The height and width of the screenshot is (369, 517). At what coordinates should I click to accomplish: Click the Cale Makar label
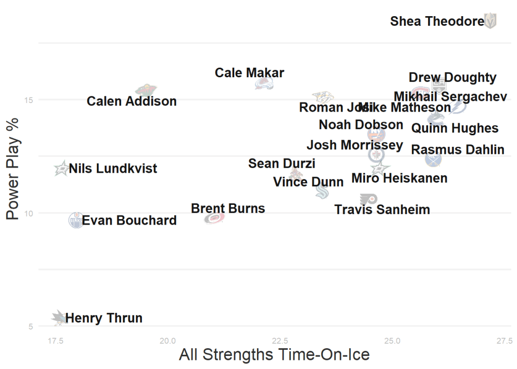pyautogui.click(x=249, y=73)
